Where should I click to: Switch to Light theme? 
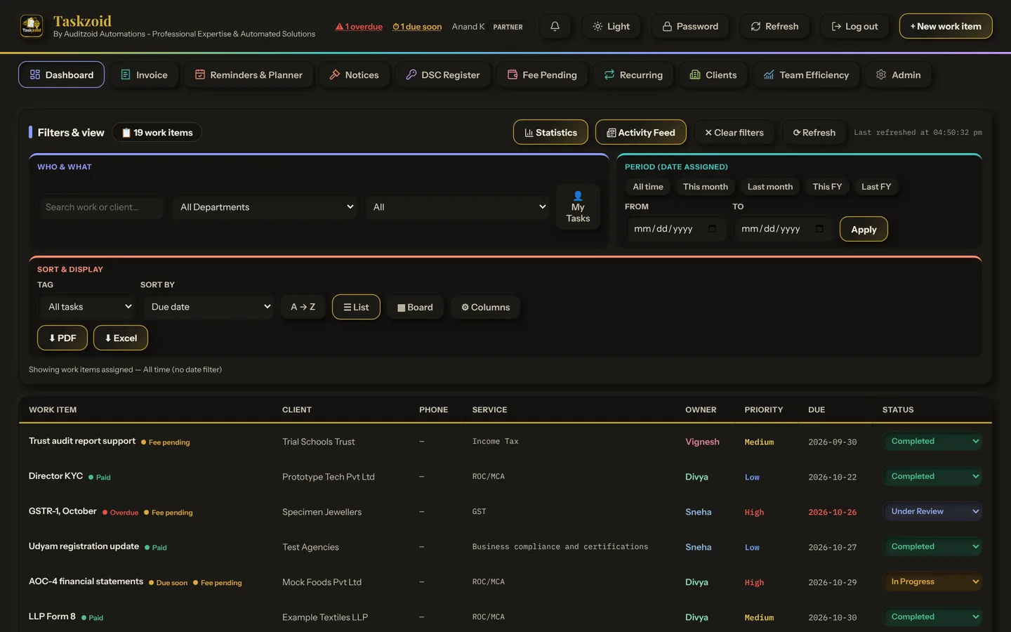pyautogui.click(x=612, y=26)
